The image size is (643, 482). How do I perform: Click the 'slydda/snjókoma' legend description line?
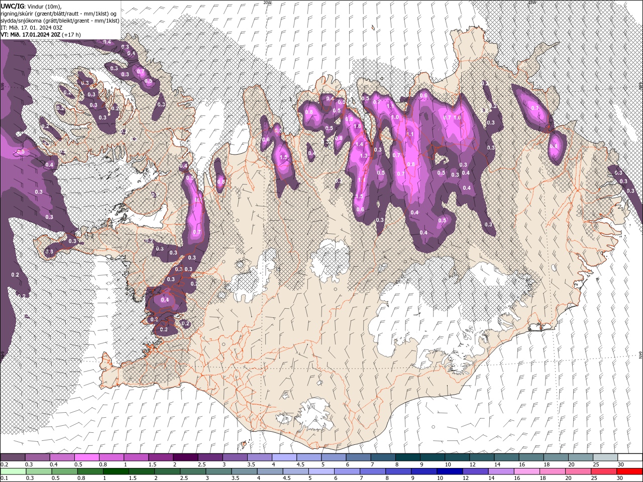click(60, 21)
